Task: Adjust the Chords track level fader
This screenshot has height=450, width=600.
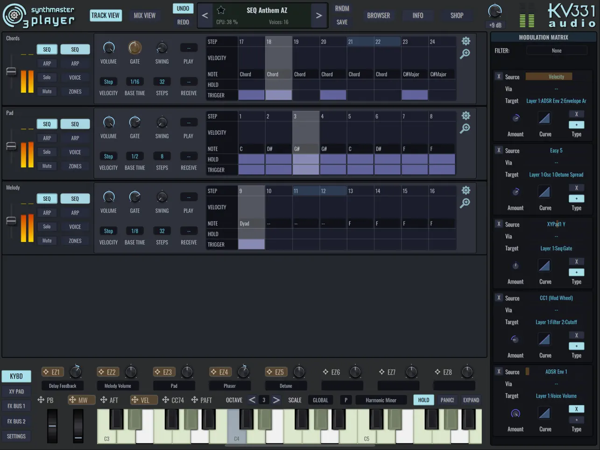Action: coord(11,71)
